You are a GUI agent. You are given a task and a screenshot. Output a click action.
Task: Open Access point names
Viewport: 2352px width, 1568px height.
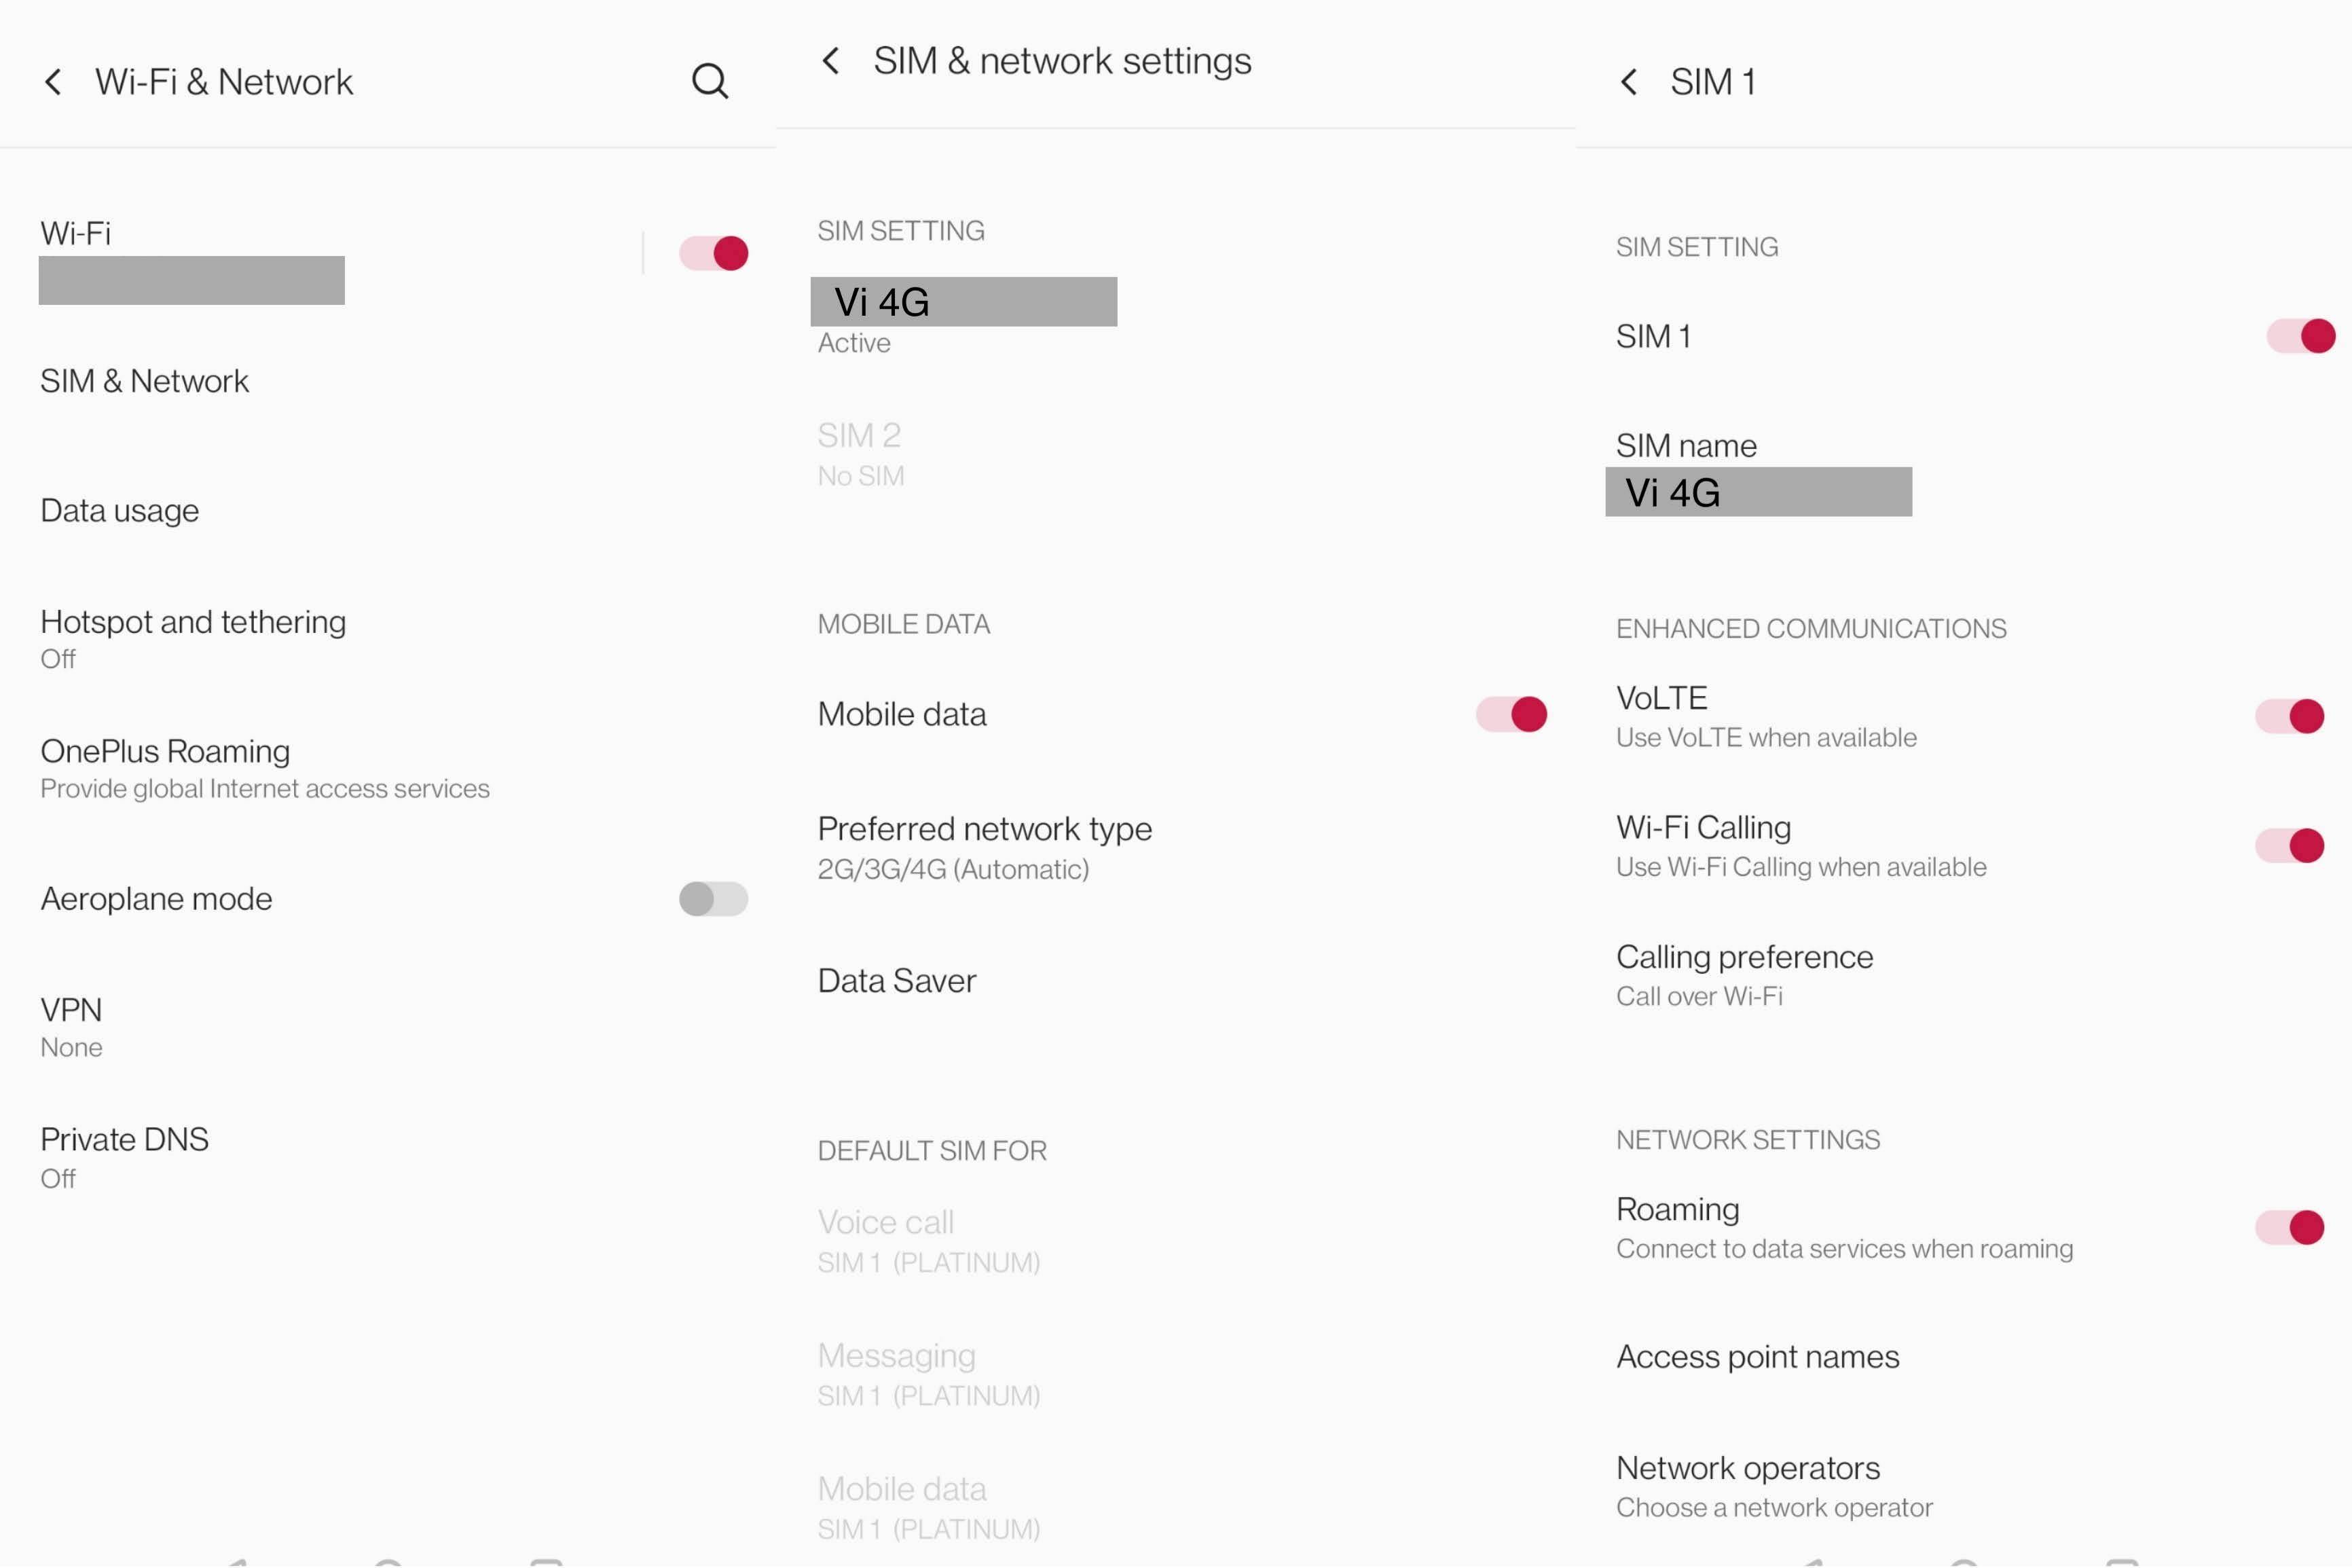pyautogui.click(x=1757, y=1356)
